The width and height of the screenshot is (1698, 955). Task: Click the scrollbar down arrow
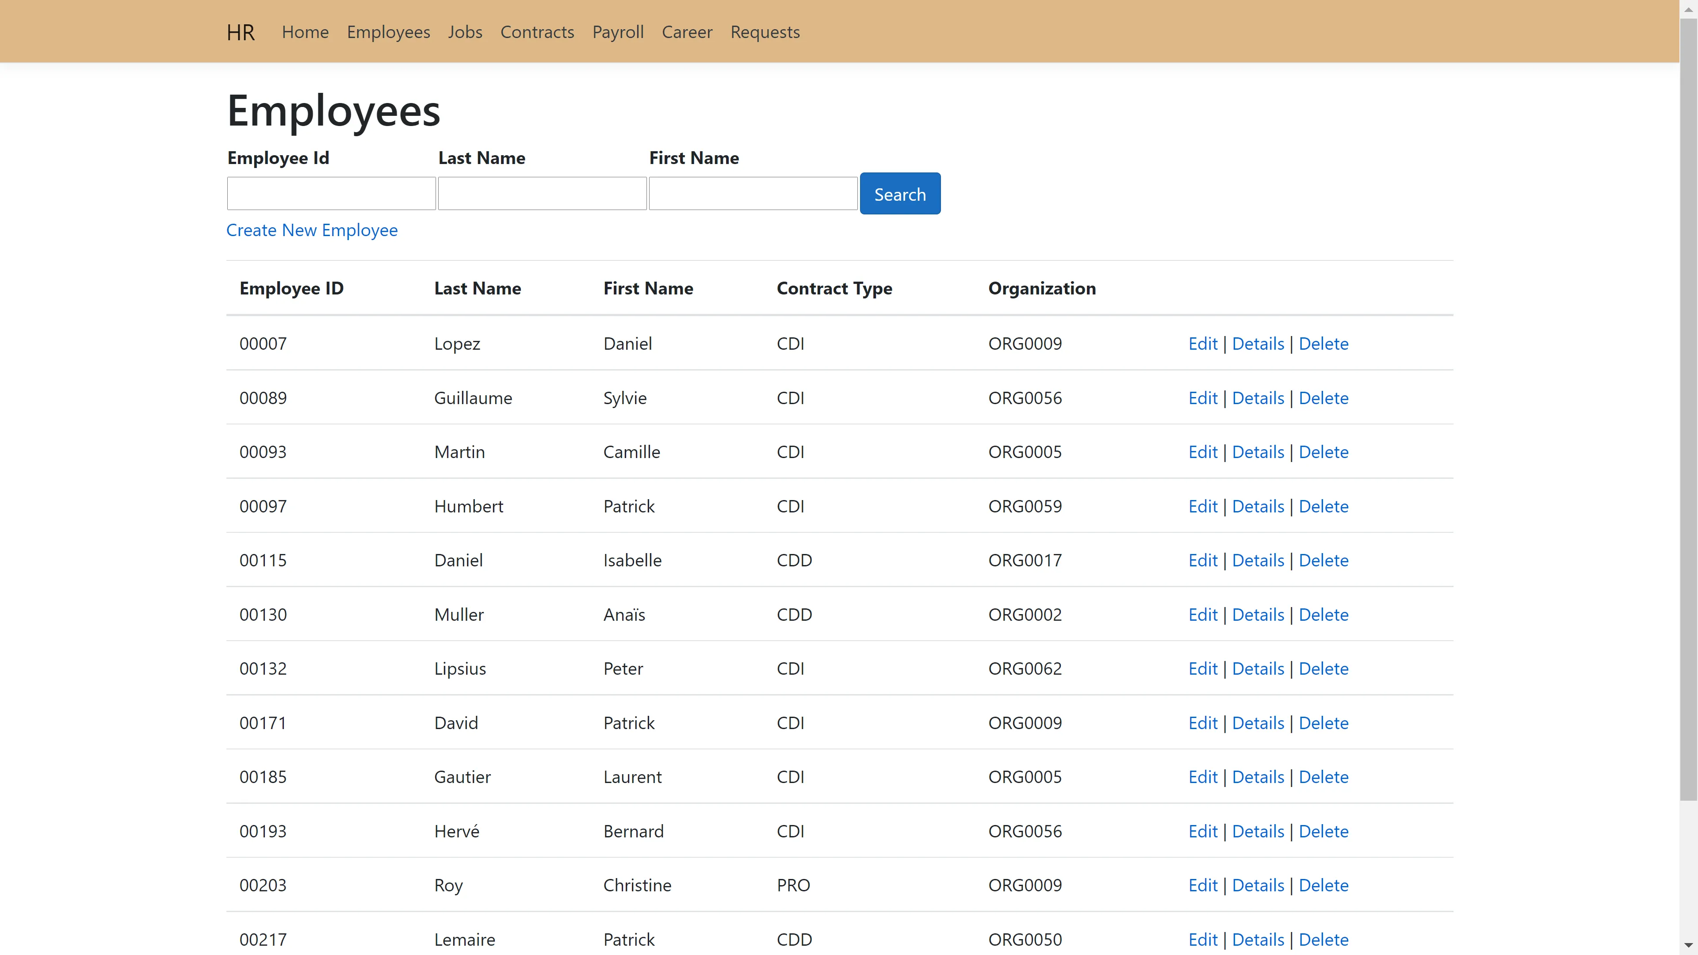pyautogui.click(x=1688, y=946)
